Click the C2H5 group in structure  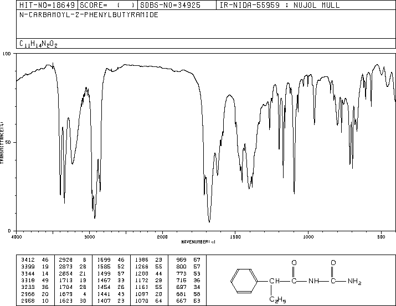click(277, 299)
